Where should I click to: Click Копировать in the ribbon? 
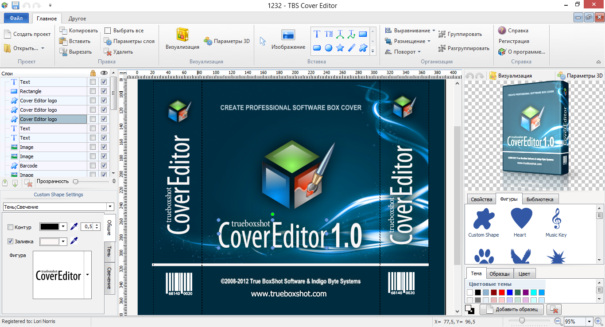[79, 31]
